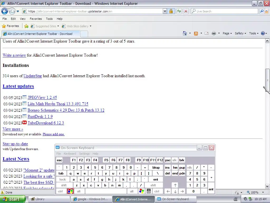Expand the Safety command bar menu
The image size is (270, 203).
pyautogui.click(x=240, y=33)
